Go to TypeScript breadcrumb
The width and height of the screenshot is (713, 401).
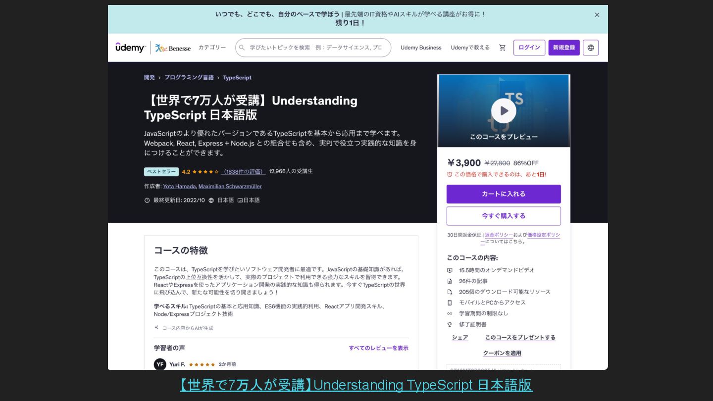pos(237,78)
